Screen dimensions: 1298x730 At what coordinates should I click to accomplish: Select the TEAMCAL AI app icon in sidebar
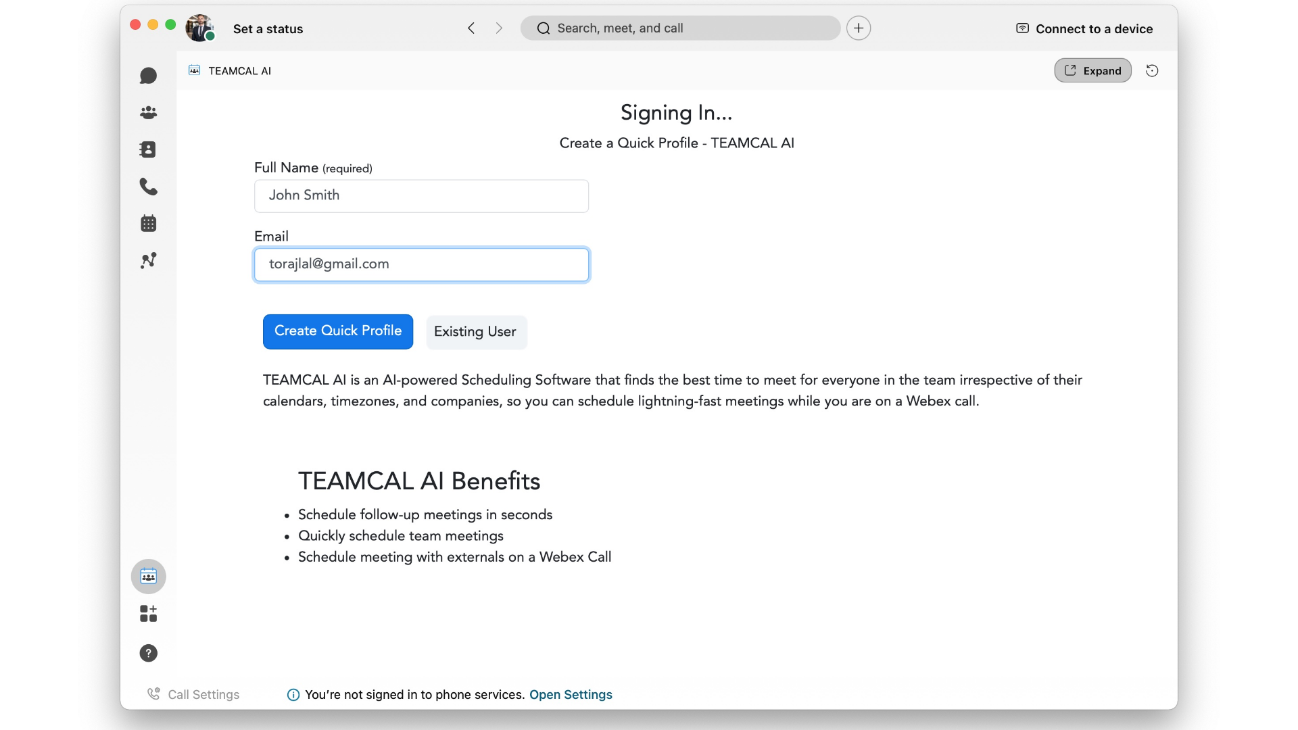[x=148, y=577]
